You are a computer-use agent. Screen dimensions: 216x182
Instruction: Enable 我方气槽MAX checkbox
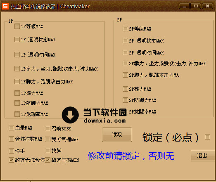[47, 139]
